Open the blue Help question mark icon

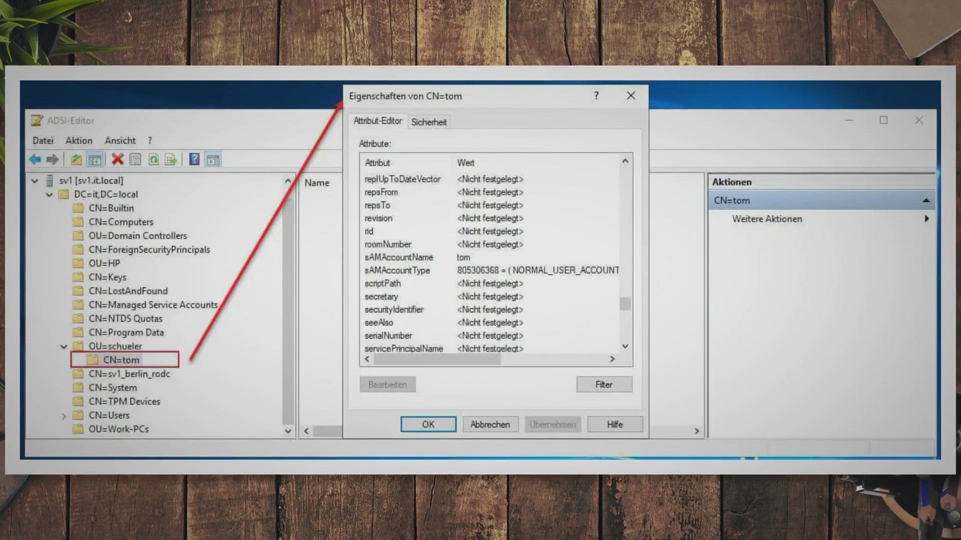coord(194,159)
